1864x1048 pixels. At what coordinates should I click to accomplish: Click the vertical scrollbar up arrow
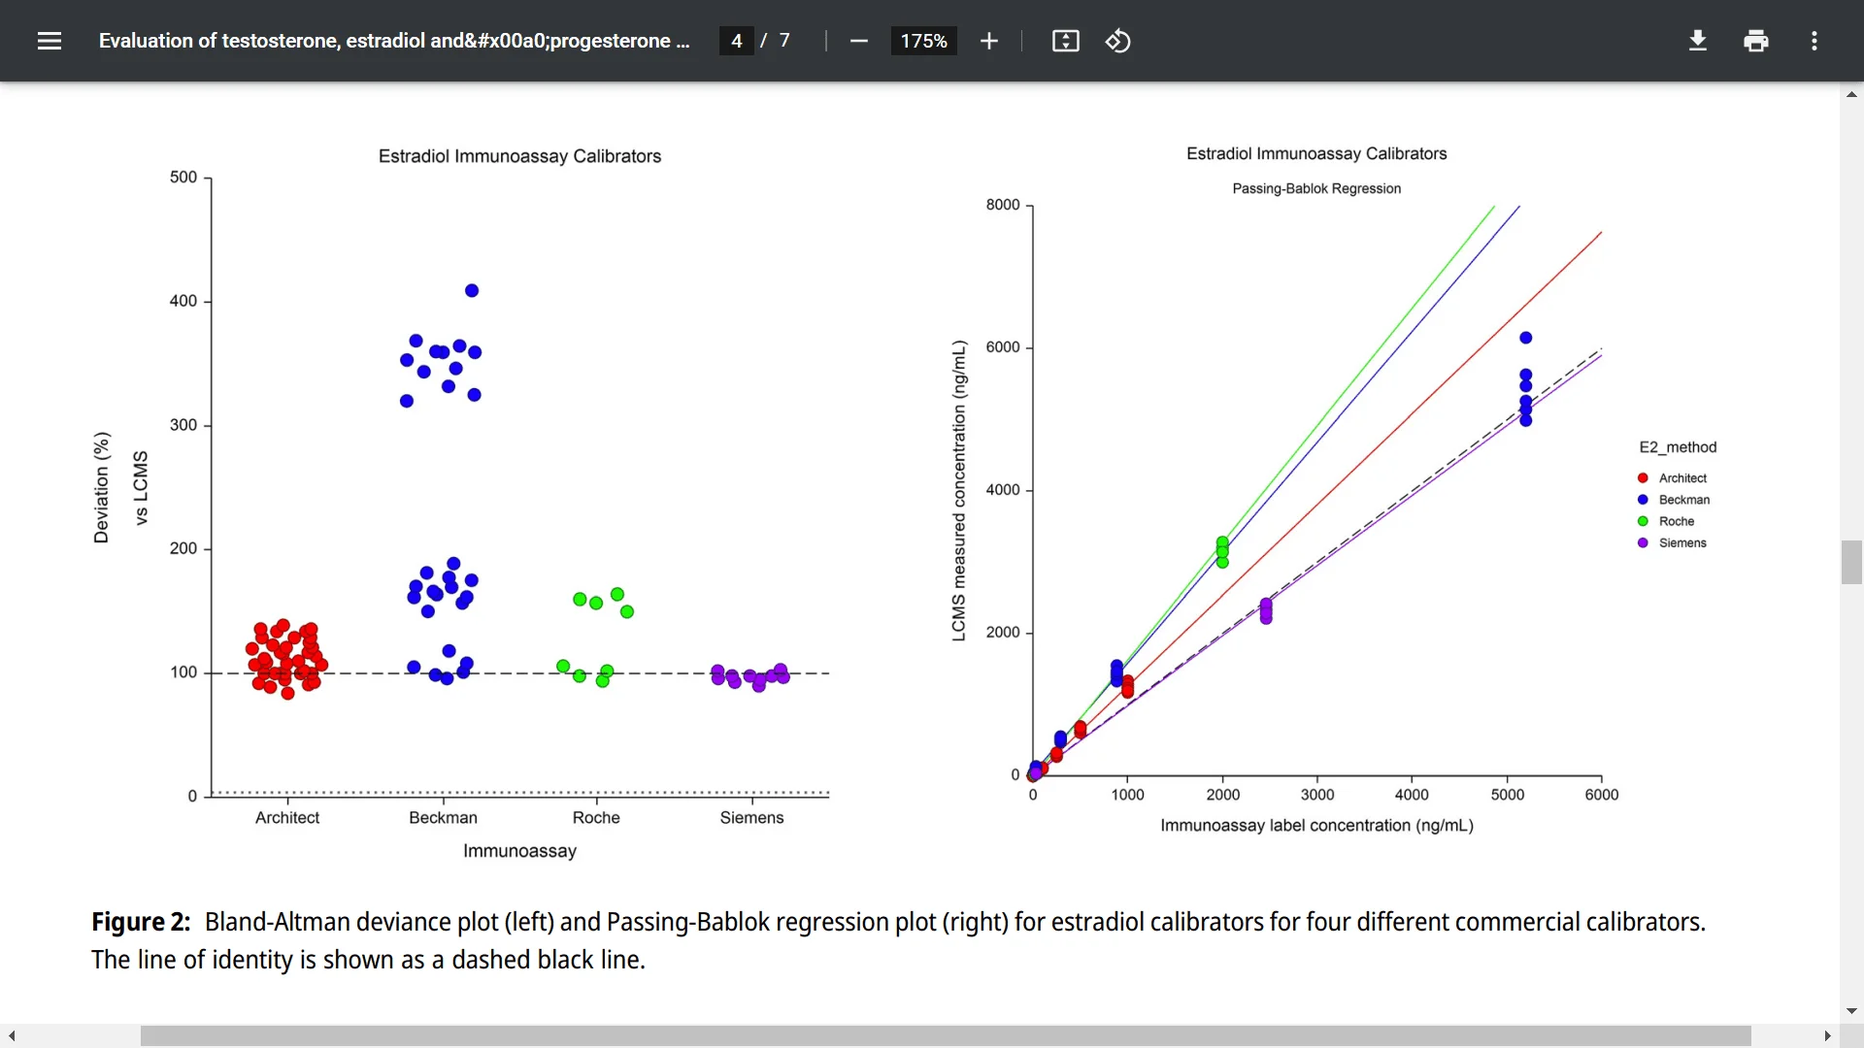[1851, 94]
